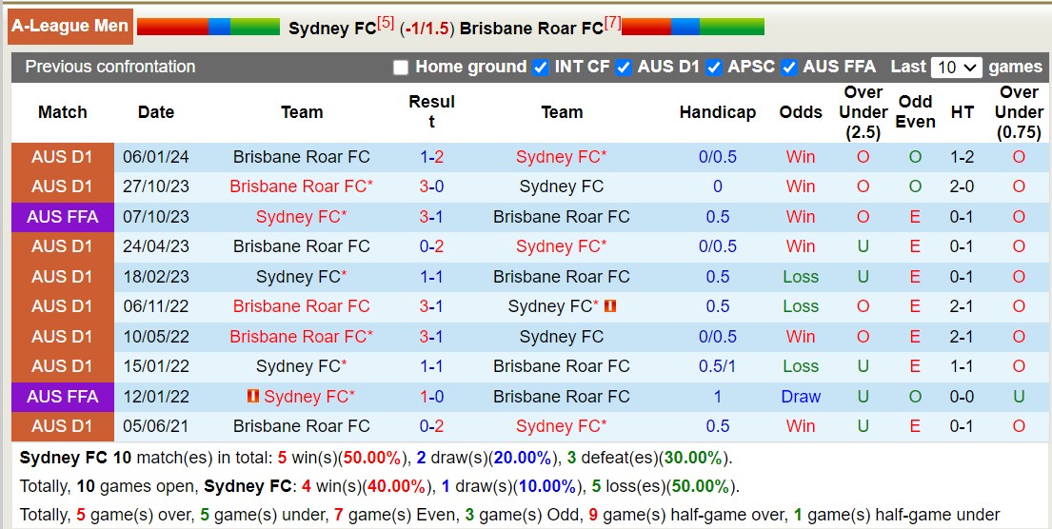Click the 2-0 half-time score on 27/10/23
The image size is (1052, 529).
[962, 186]
